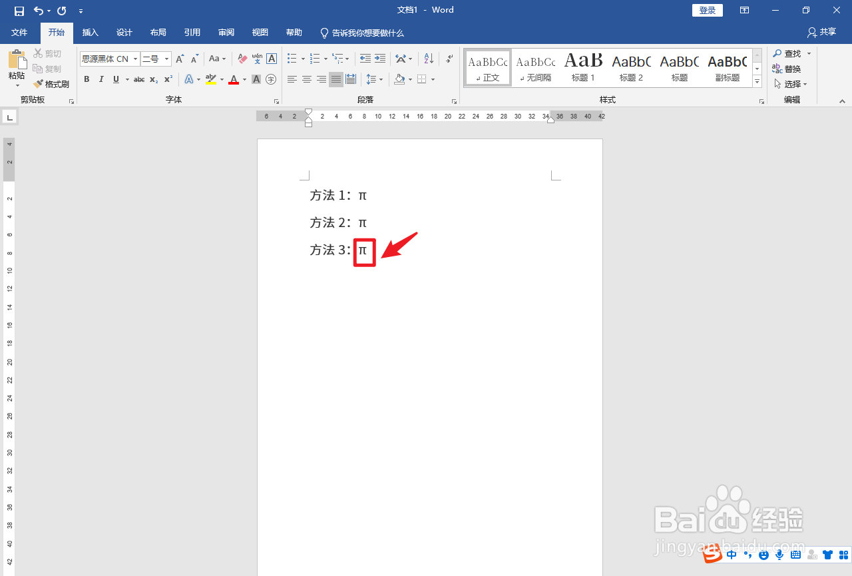The width and height of the screenshot is (852, 576).
Task: Toggle Bold formatting
Action: pos(87,79)
